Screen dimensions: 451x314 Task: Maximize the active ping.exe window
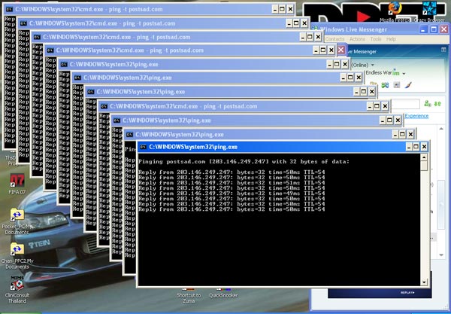416,147
